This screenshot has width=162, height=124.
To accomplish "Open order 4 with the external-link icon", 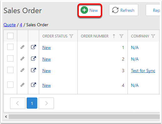I will [34, 85].
